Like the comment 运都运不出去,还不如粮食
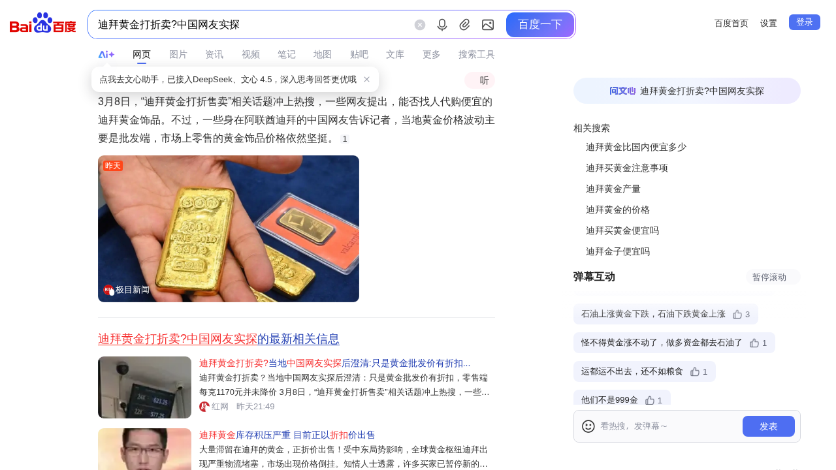The image size is (836, 470). [699, 371]
